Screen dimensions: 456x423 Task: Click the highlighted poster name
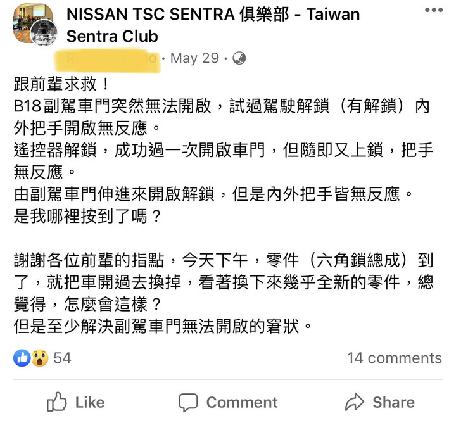point(108,60)
